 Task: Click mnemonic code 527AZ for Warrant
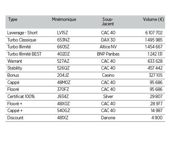pyautogui.click(x=63, y=61)
